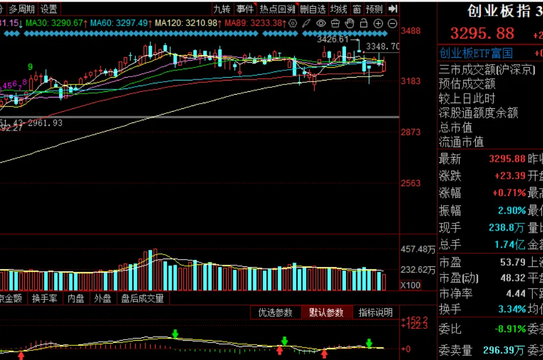The height and width of the screenshot is (360, 543).
Task: Click the 振幅 2.90% value
Action: (512, 210)
